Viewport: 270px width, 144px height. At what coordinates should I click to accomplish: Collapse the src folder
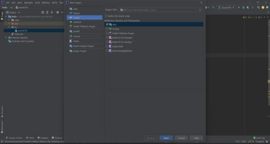[9, 27]
